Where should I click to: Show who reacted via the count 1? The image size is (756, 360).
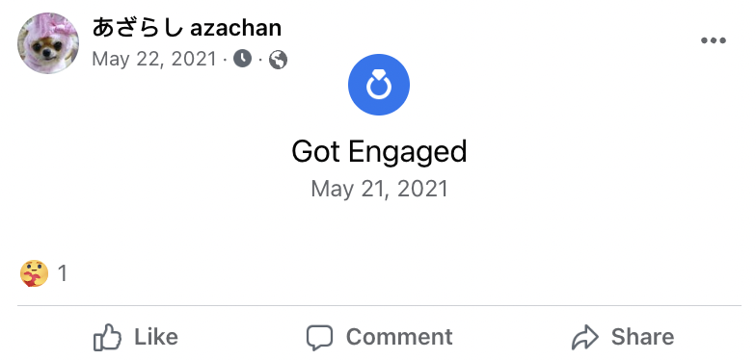pyautogui.click(x=62, y=273)
